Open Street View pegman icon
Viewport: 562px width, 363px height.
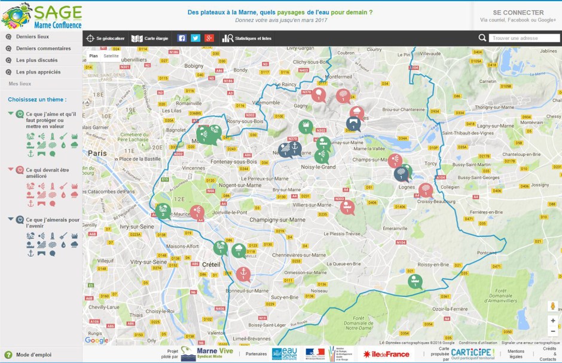[552, 306]
